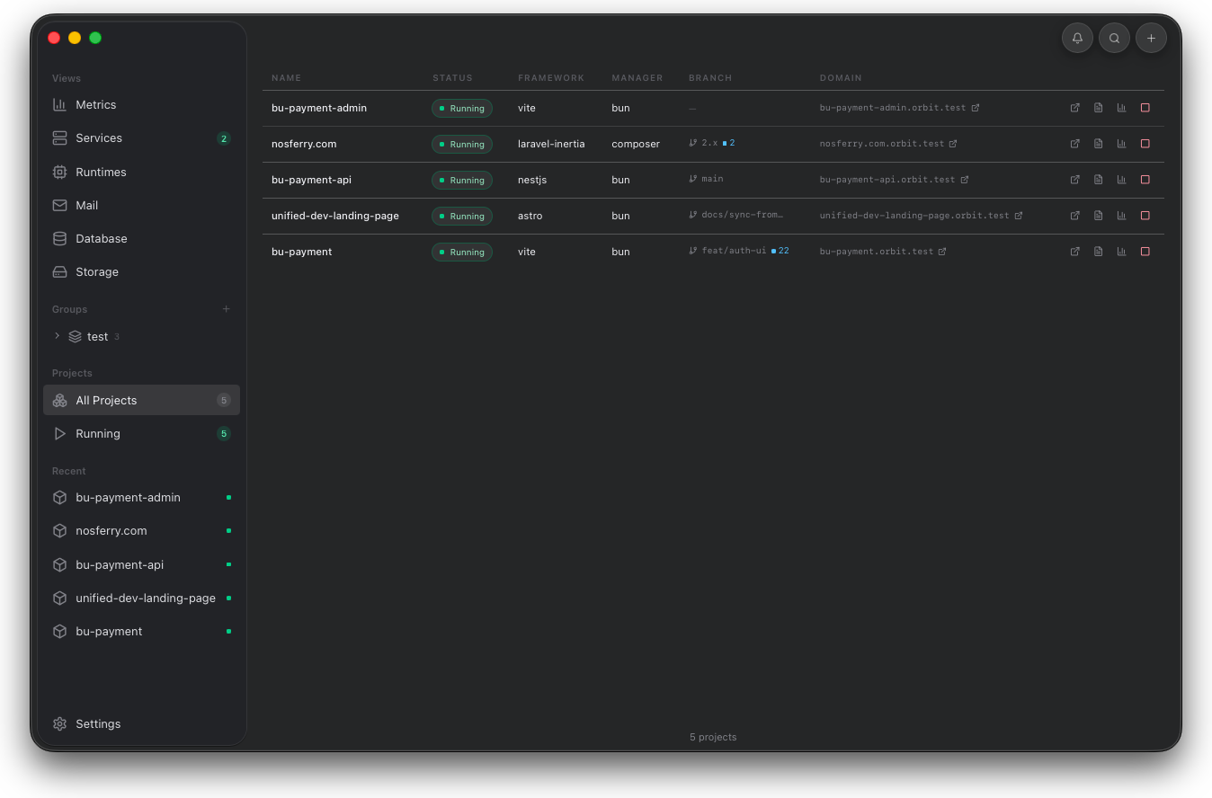Select All Projects in sidebar
The image size is (1212, 798).
[x=141, y=400]
